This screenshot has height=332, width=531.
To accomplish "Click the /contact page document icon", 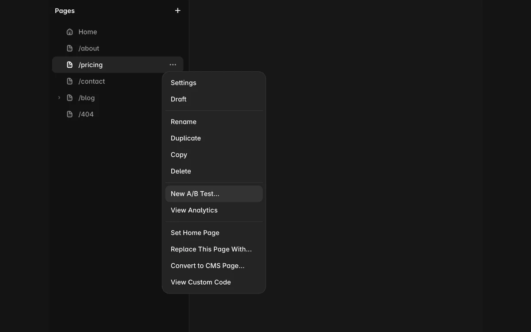I will [x=69, y=81].
